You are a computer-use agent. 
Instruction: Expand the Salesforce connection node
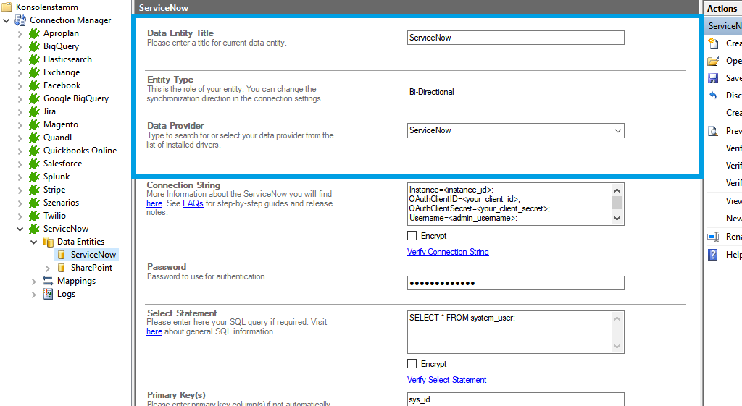(20, 164)
